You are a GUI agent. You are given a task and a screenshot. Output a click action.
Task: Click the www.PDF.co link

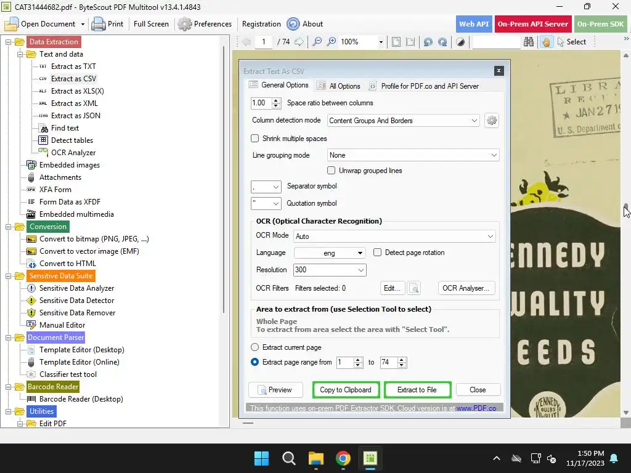476,408
